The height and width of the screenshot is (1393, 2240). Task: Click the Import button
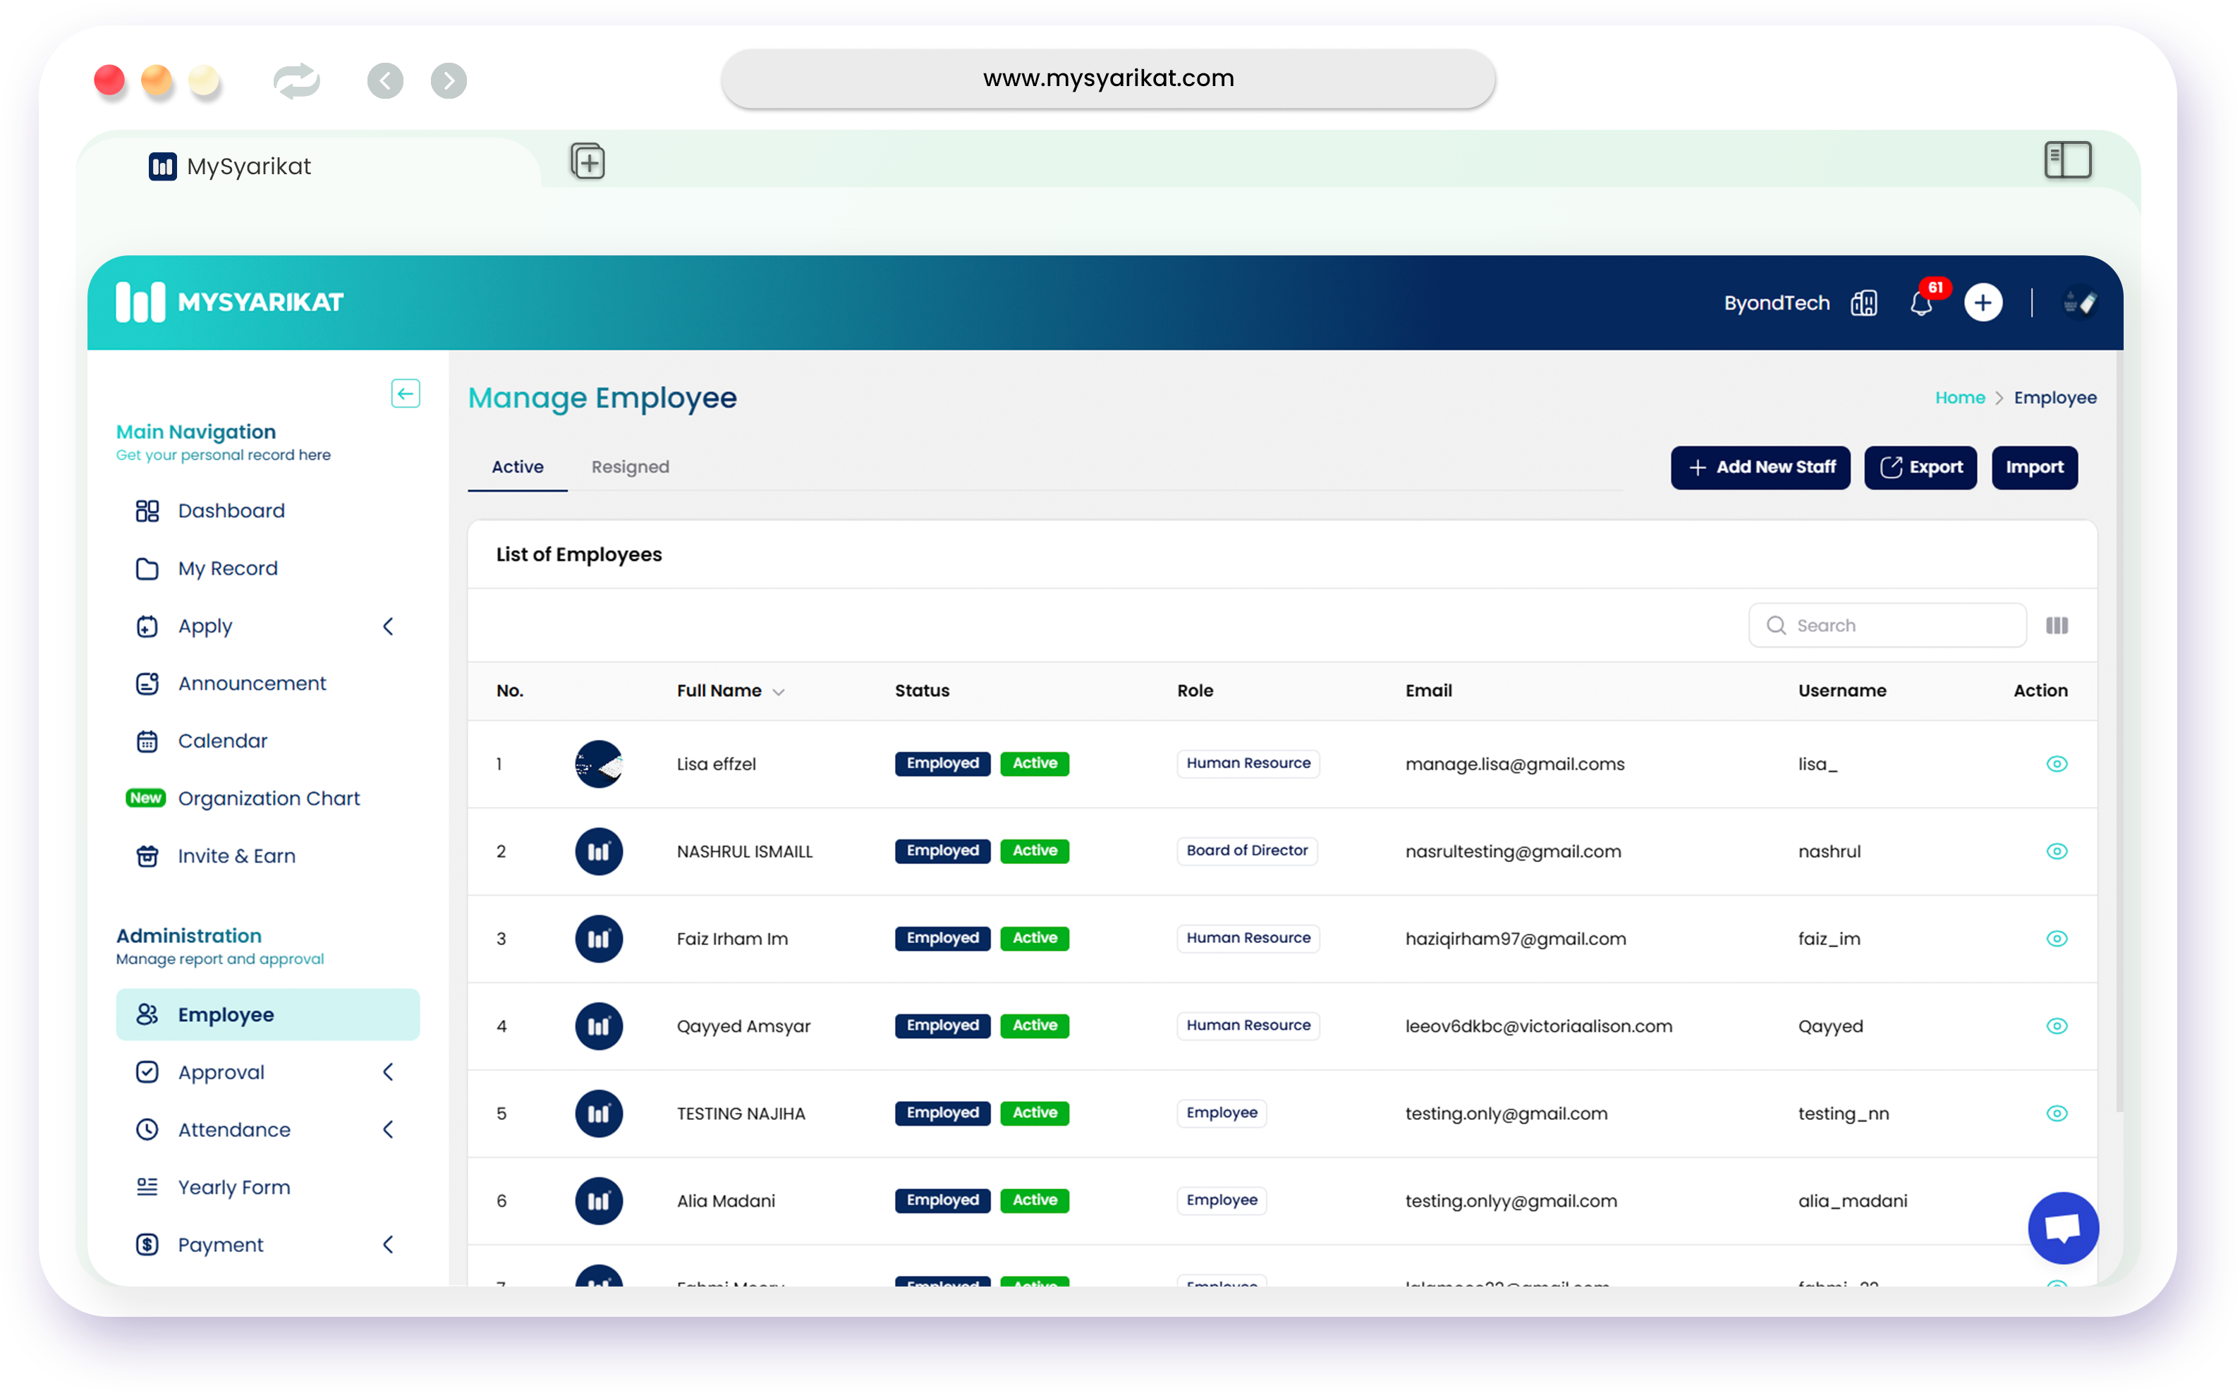point(2035,468)
